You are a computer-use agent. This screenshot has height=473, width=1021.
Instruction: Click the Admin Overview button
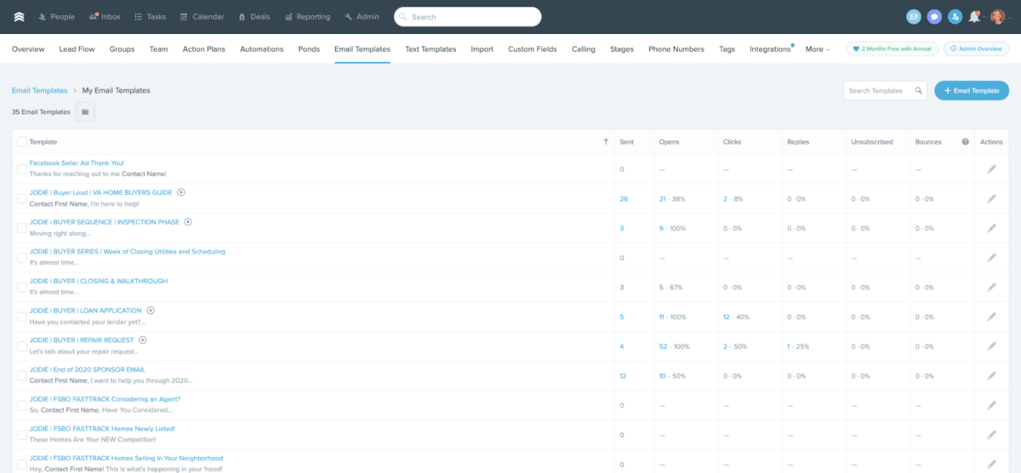pos(977,49)
